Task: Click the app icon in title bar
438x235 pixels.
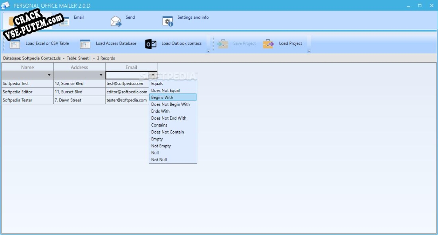Action: 5,5
